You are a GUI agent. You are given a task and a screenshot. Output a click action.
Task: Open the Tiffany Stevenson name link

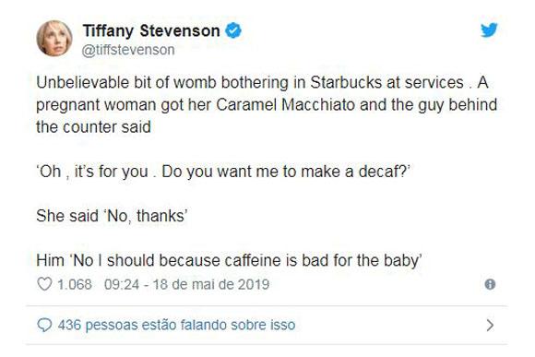click(151, 30)
